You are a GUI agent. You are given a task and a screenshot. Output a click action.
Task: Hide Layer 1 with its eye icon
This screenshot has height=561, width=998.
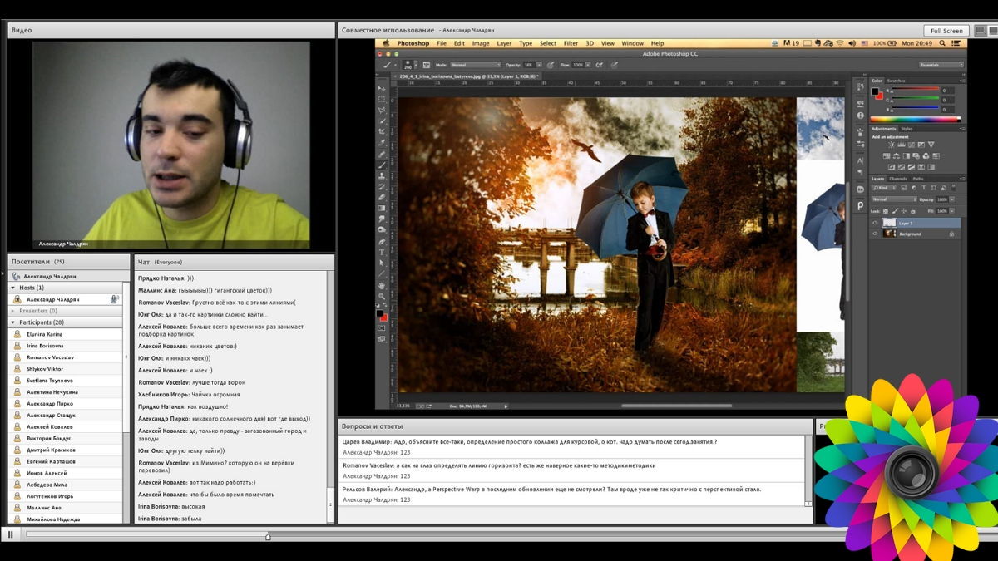tap(875, 223)
